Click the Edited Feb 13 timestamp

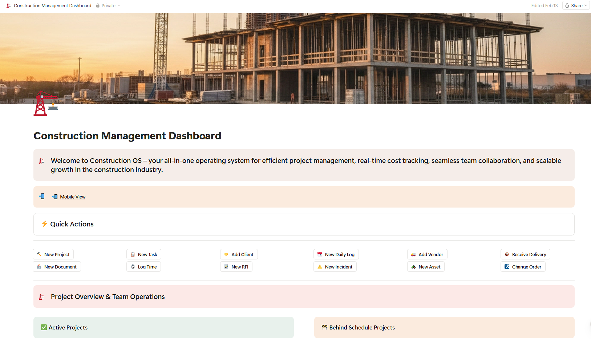(544, 5)
